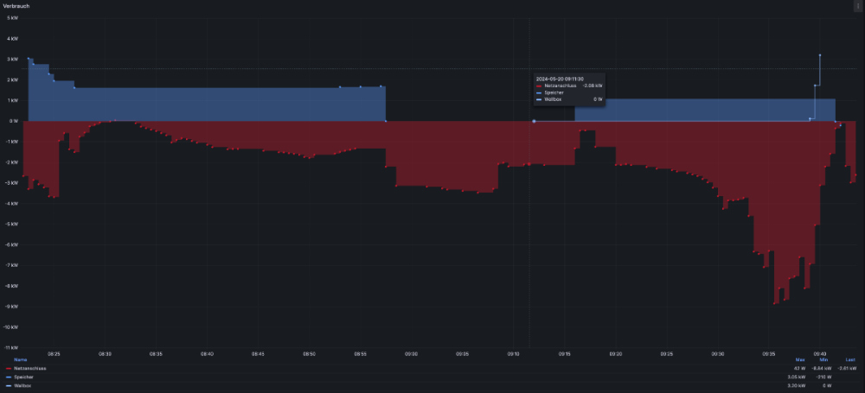
Task: Toggle Speicher series visibility in legend
Action: 23,377
